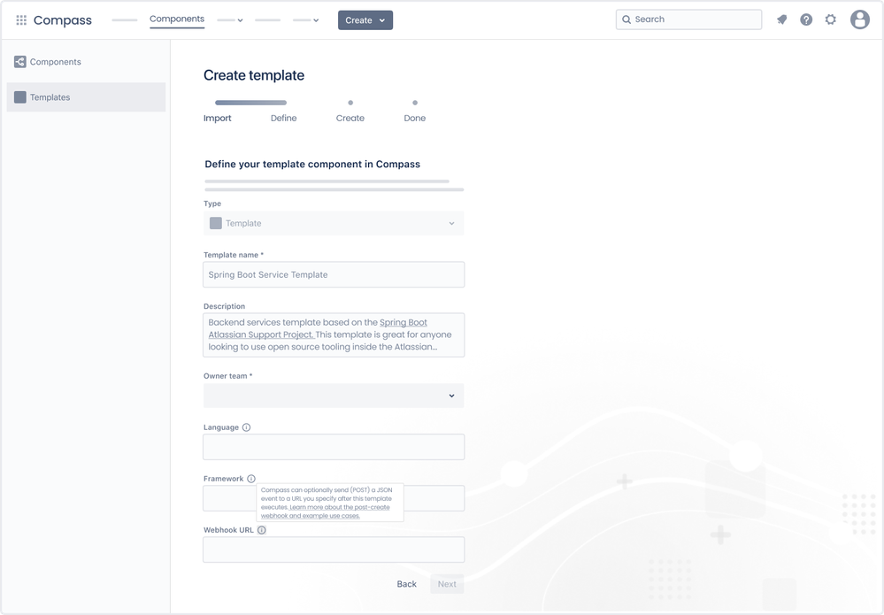Click the Create template heading

click(x=254, y=75)
